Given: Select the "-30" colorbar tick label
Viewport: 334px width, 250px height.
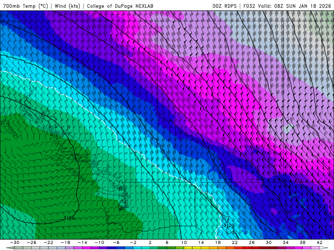Looking at the screenshot, I should click(15, 242).
